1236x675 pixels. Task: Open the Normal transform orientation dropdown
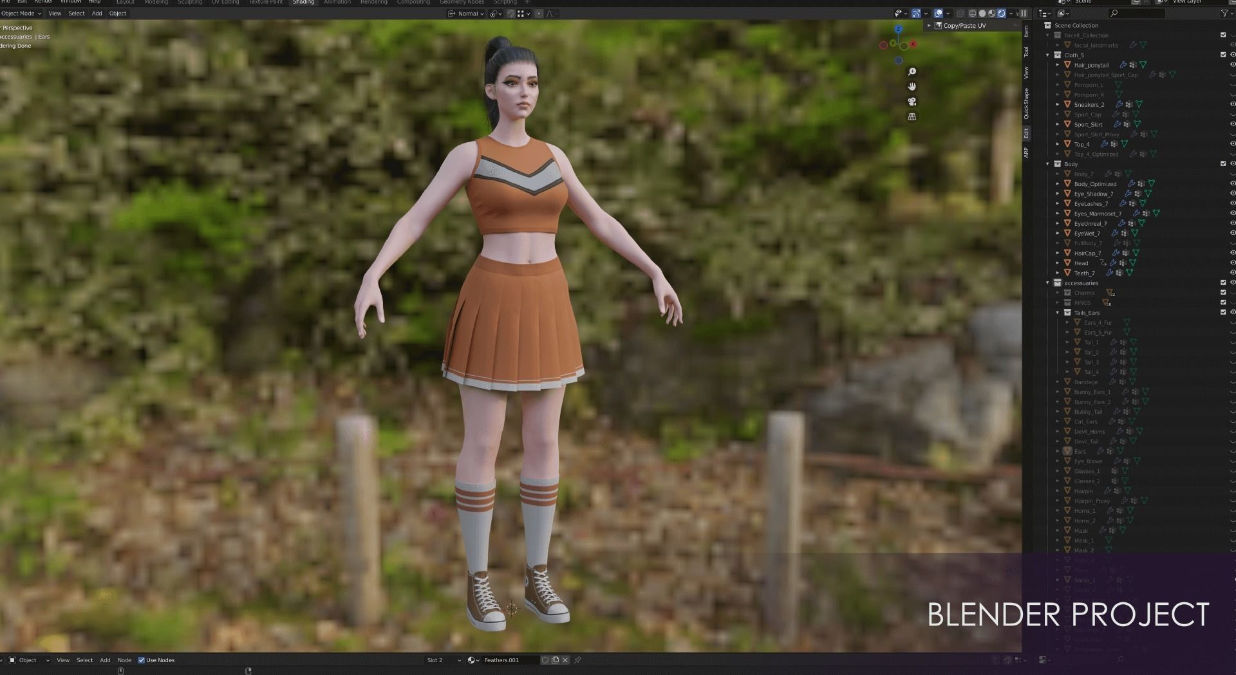(467, 14)
